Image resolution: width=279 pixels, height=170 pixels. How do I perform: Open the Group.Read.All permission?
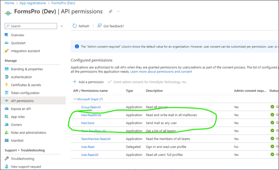click(x=91, y=107)
